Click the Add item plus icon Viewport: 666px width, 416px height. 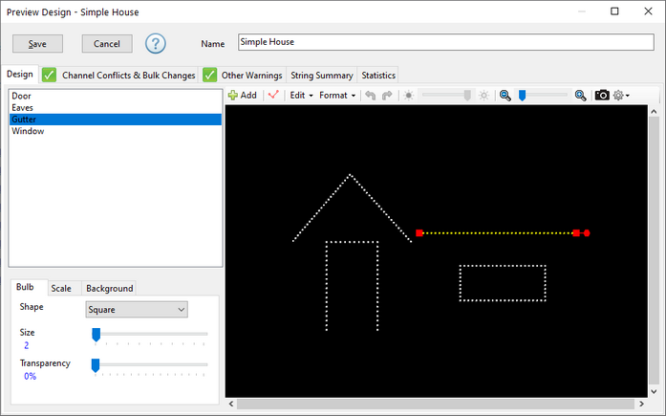[233, 96]
